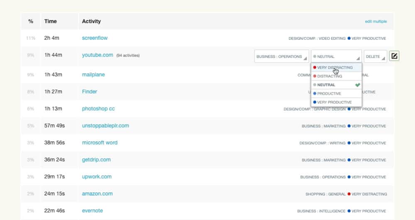Open the microsoft word activity link
415x220 pixels.
click(100, 143)
